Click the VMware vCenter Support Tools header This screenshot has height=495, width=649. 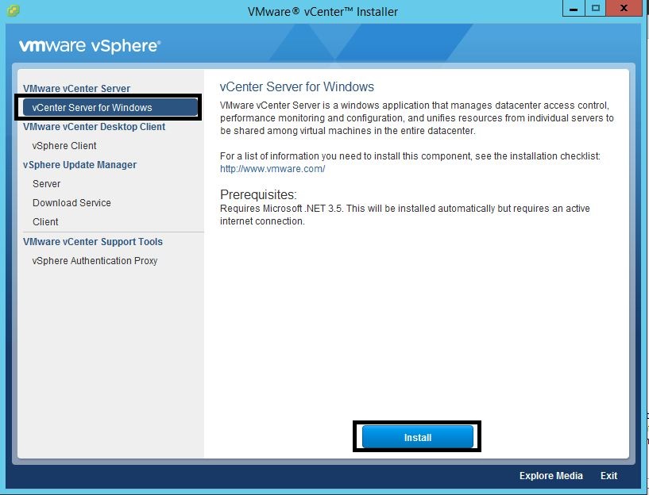click(92, 242)
